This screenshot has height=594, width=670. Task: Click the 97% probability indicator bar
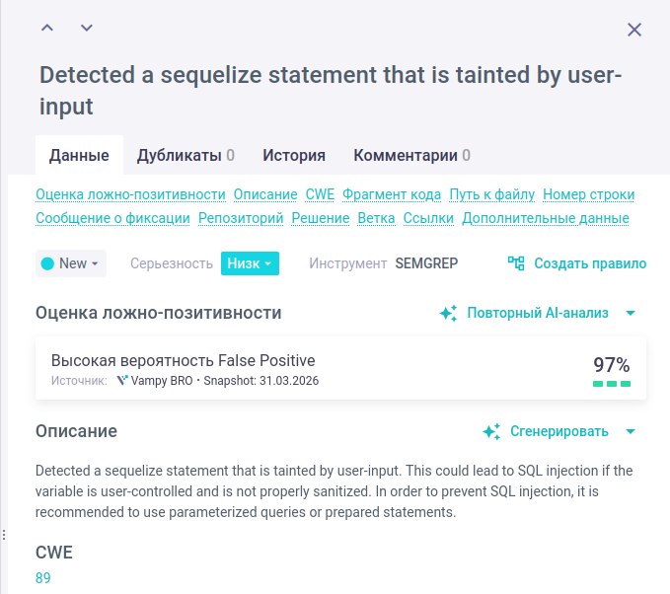pos(612,384)
